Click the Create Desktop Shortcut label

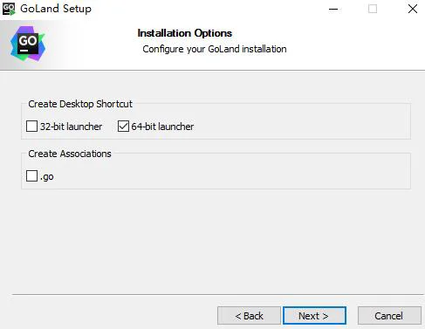(80, 104)
